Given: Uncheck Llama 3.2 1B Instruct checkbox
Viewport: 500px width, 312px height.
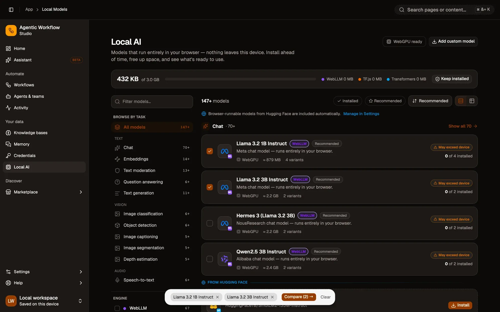Looking at the screenshot, I should [x=210, y=151].
